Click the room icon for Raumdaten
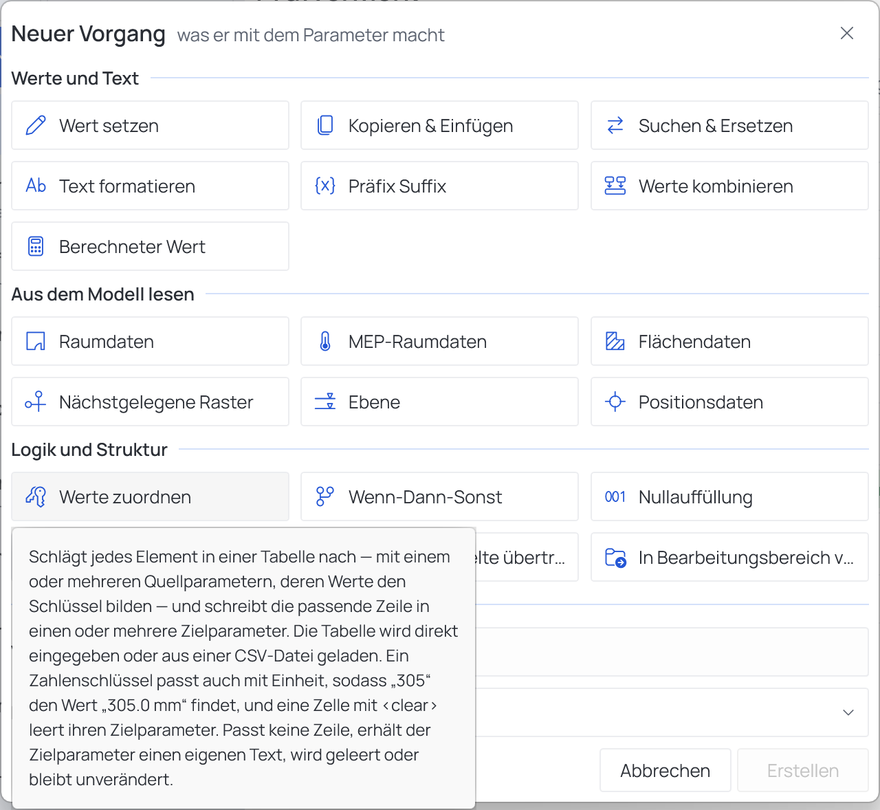The height and width of the screenshot is (810, 880). pos(36,341)
